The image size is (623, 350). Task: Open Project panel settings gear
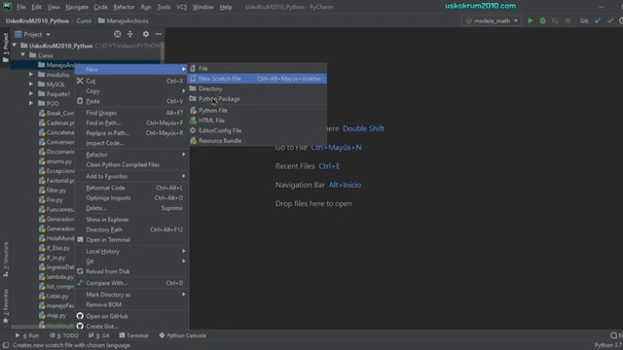click(x=146, y=34)
